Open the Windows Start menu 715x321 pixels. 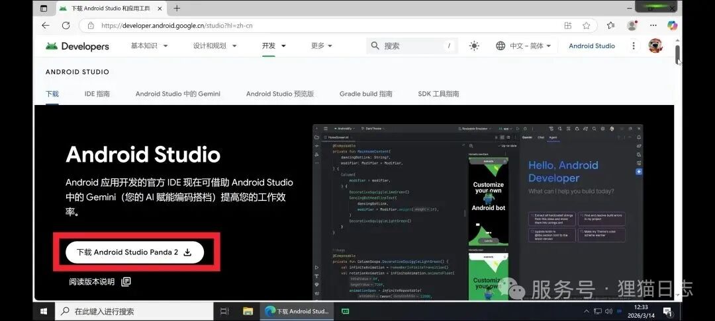[44, 312]
